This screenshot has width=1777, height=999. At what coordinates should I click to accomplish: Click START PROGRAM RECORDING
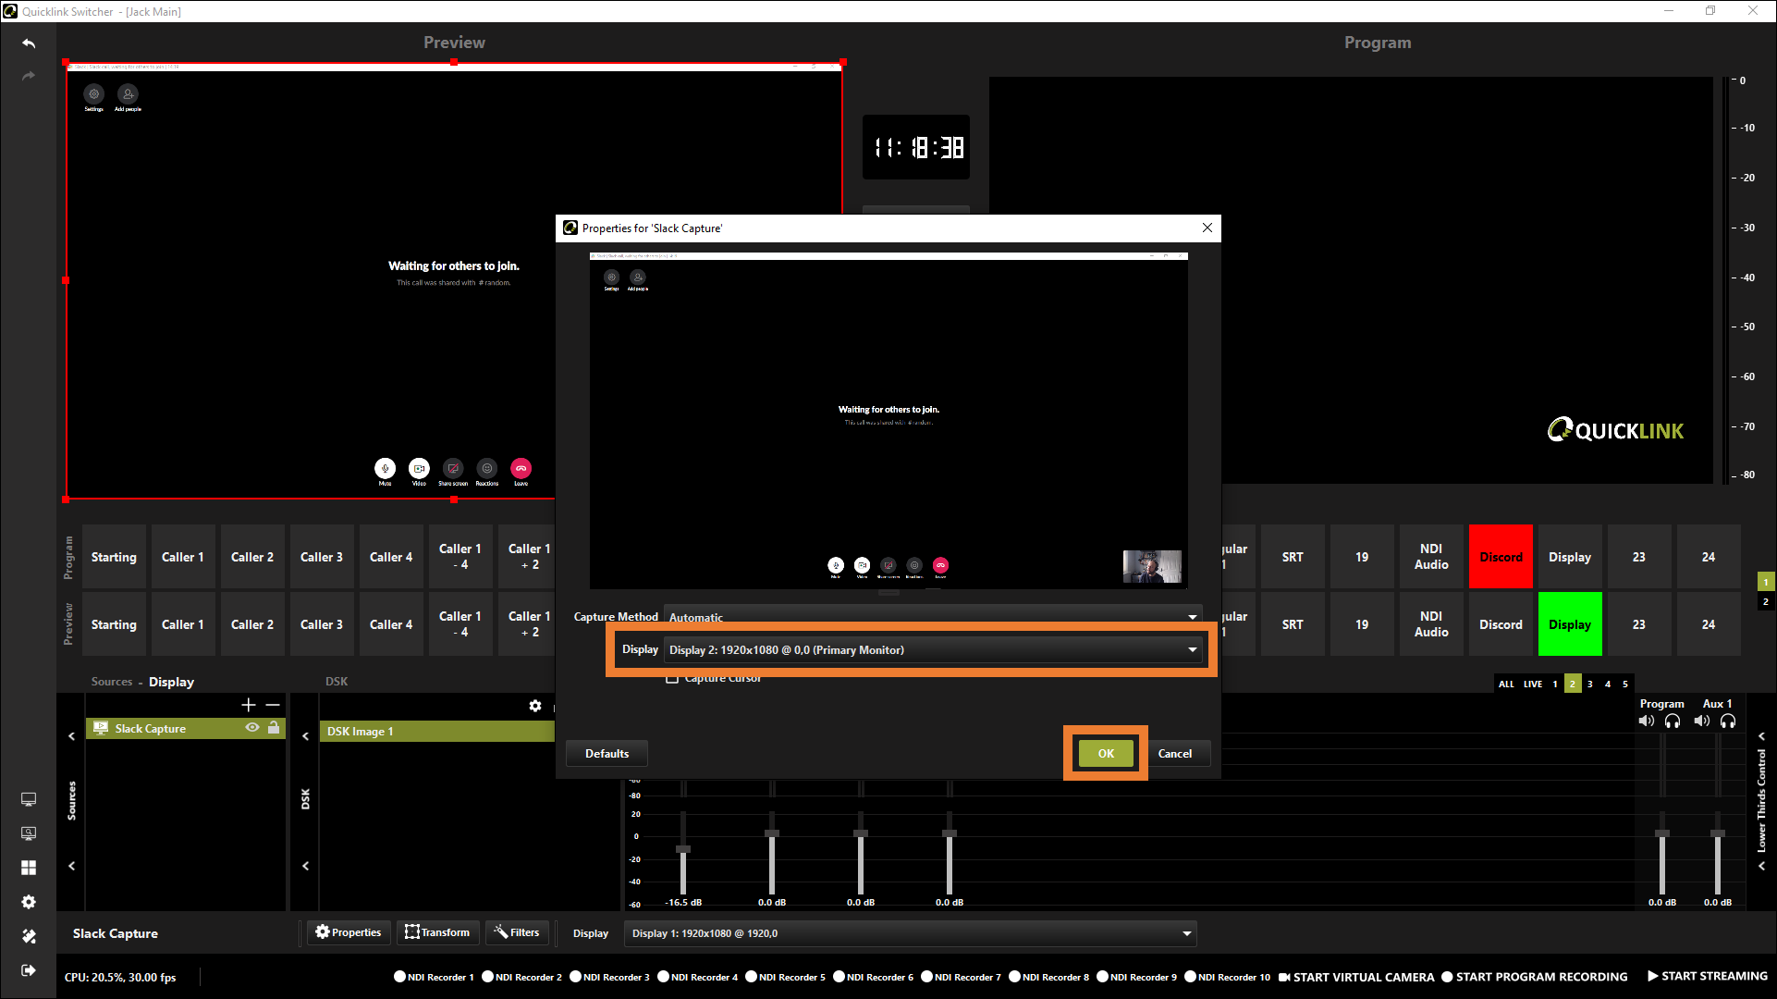(x=1535, y=976)
